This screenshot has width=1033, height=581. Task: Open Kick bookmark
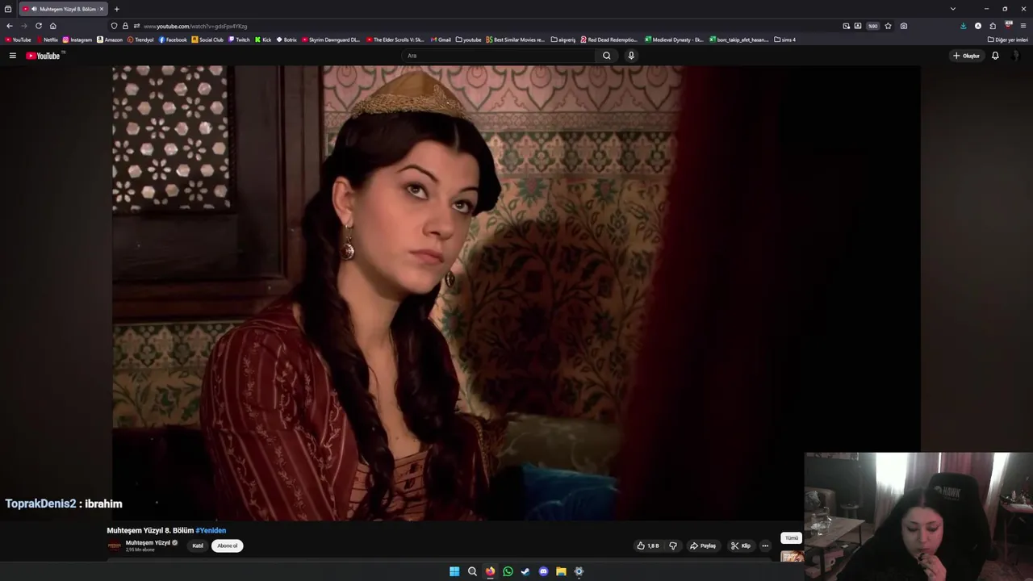(263, 40)
